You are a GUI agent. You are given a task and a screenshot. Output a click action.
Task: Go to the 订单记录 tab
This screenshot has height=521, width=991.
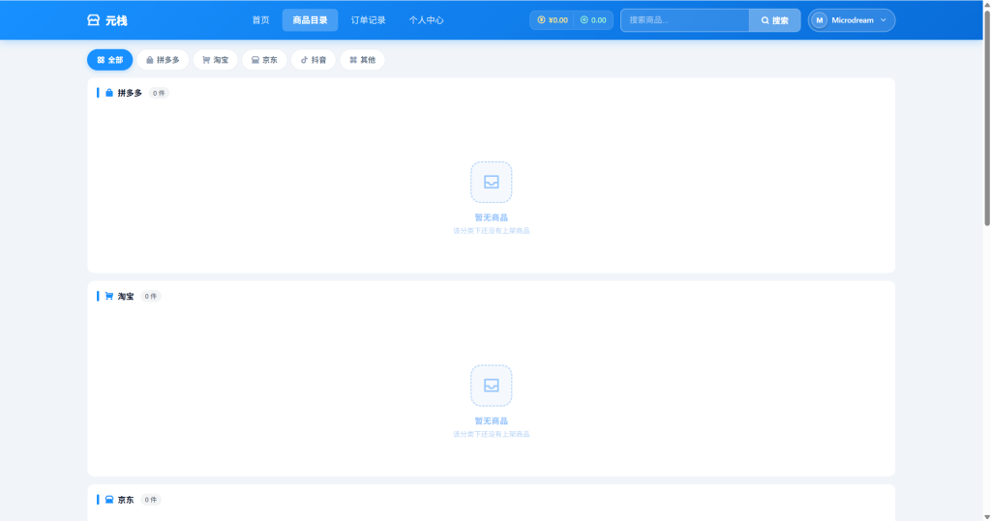pyautogui.click(x=368, y=20)
